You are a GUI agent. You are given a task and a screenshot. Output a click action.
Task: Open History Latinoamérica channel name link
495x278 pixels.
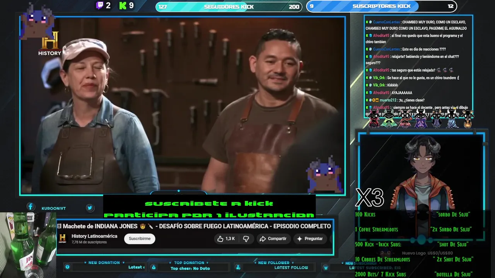click(x=94, y=236)
